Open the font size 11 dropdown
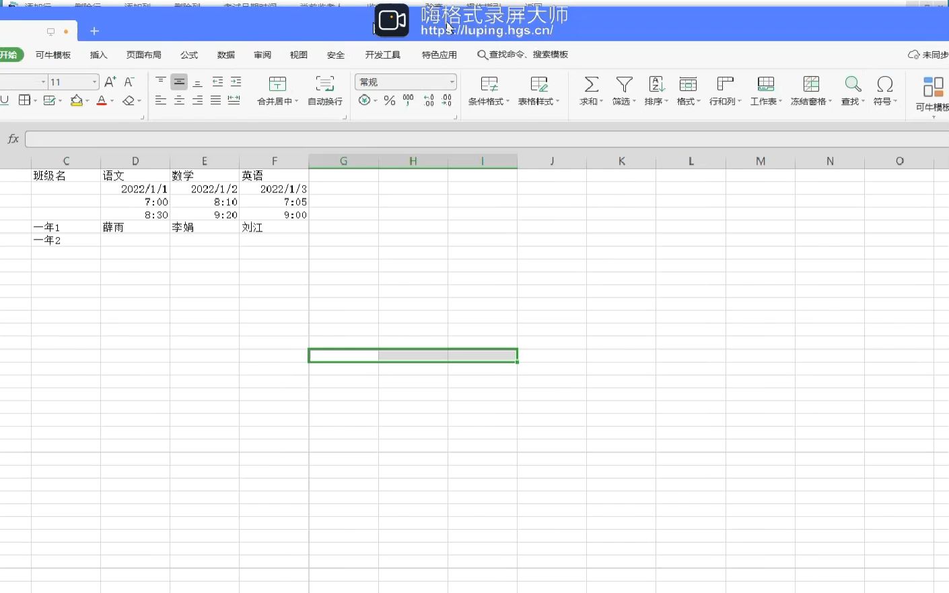This screenshot has height=593, width=949. [95, 82]
